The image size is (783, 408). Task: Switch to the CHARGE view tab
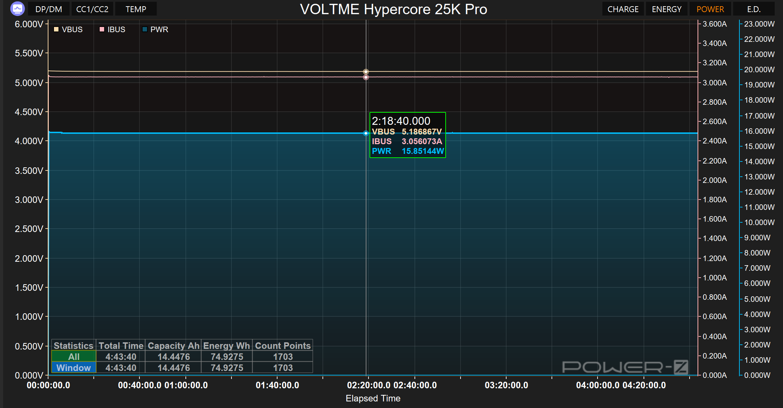(x=623, y=9)
